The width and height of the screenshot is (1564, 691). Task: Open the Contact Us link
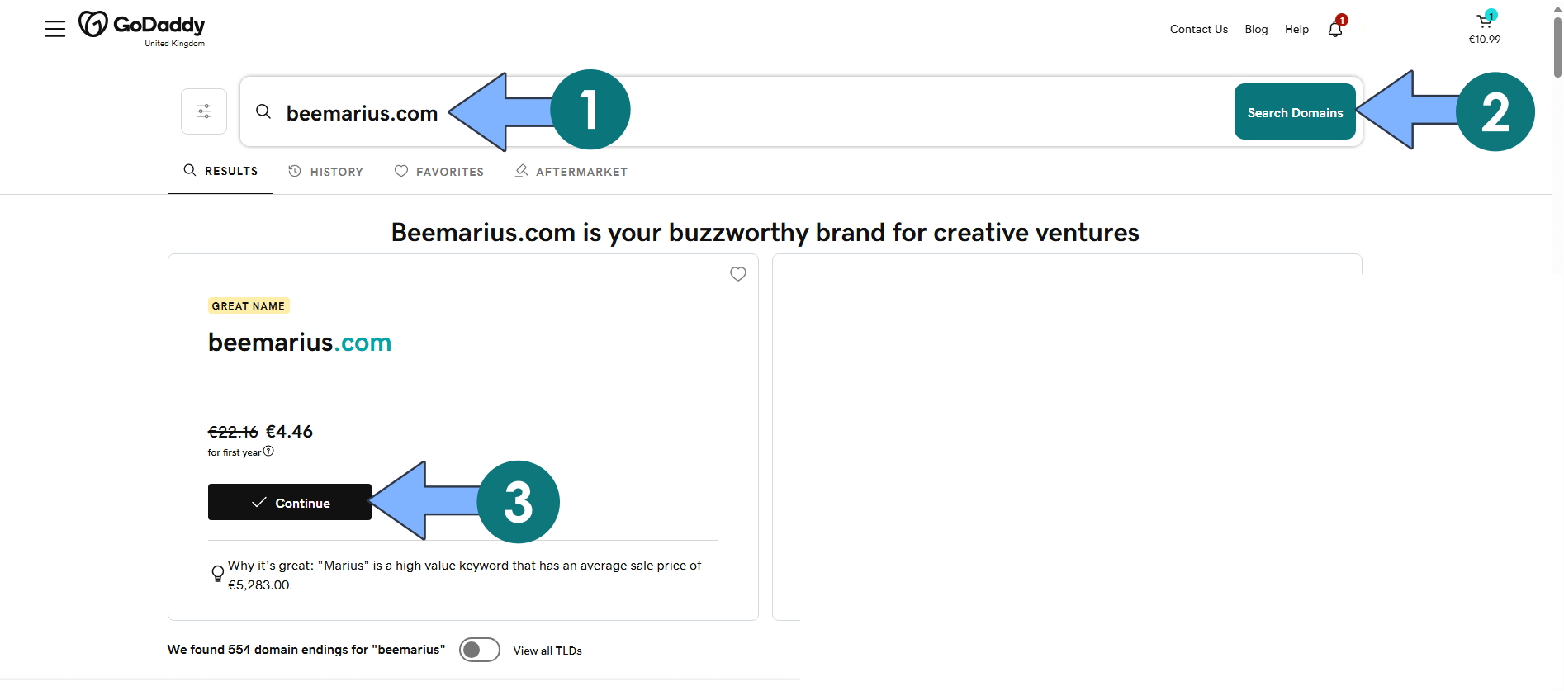point(1198,29)
